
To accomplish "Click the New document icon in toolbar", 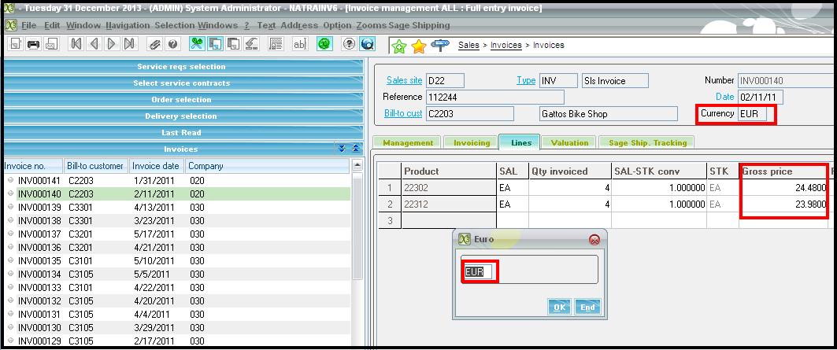I will (x=16, y=44).
